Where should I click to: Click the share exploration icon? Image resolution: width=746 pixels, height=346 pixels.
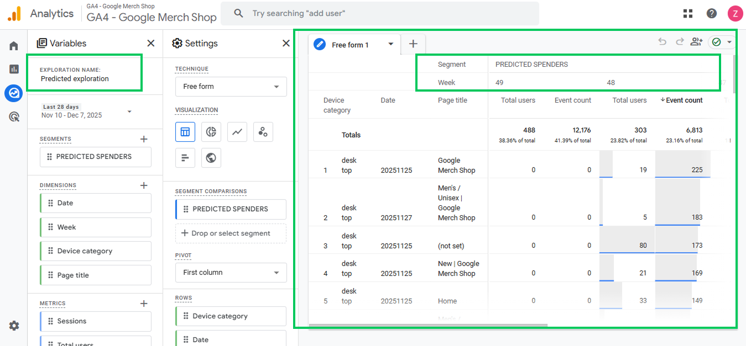[x=696, y=42]
